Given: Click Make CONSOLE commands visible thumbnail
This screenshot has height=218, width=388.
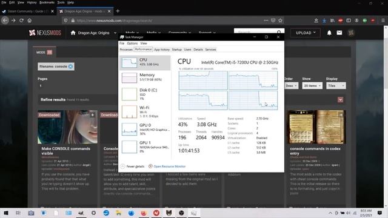Looking at the screenshot, I should [67, 127].
